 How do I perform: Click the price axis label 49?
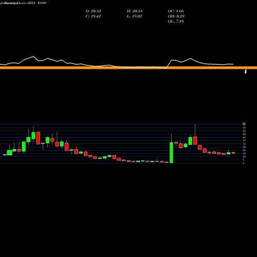point(244,134)
